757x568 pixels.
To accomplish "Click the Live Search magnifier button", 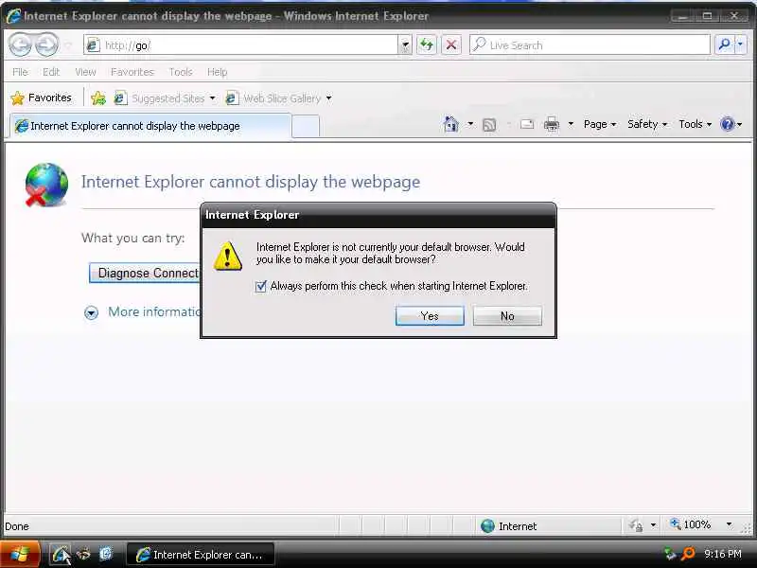I will 724,44.
